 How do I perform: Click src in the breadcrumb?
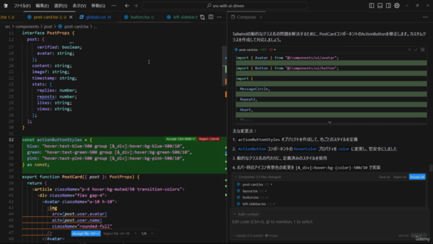click(x=7, y=26)
